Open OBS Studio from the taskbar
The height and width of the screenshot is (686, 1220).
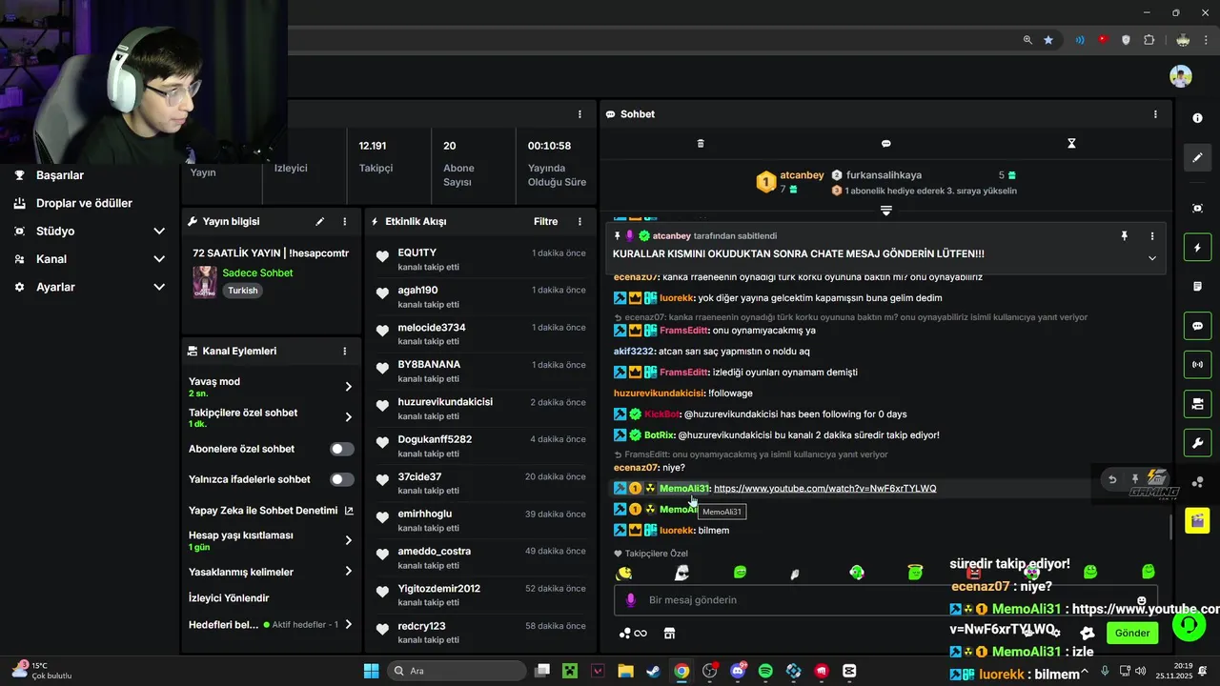pyautogui.click(x=709, y=671)
